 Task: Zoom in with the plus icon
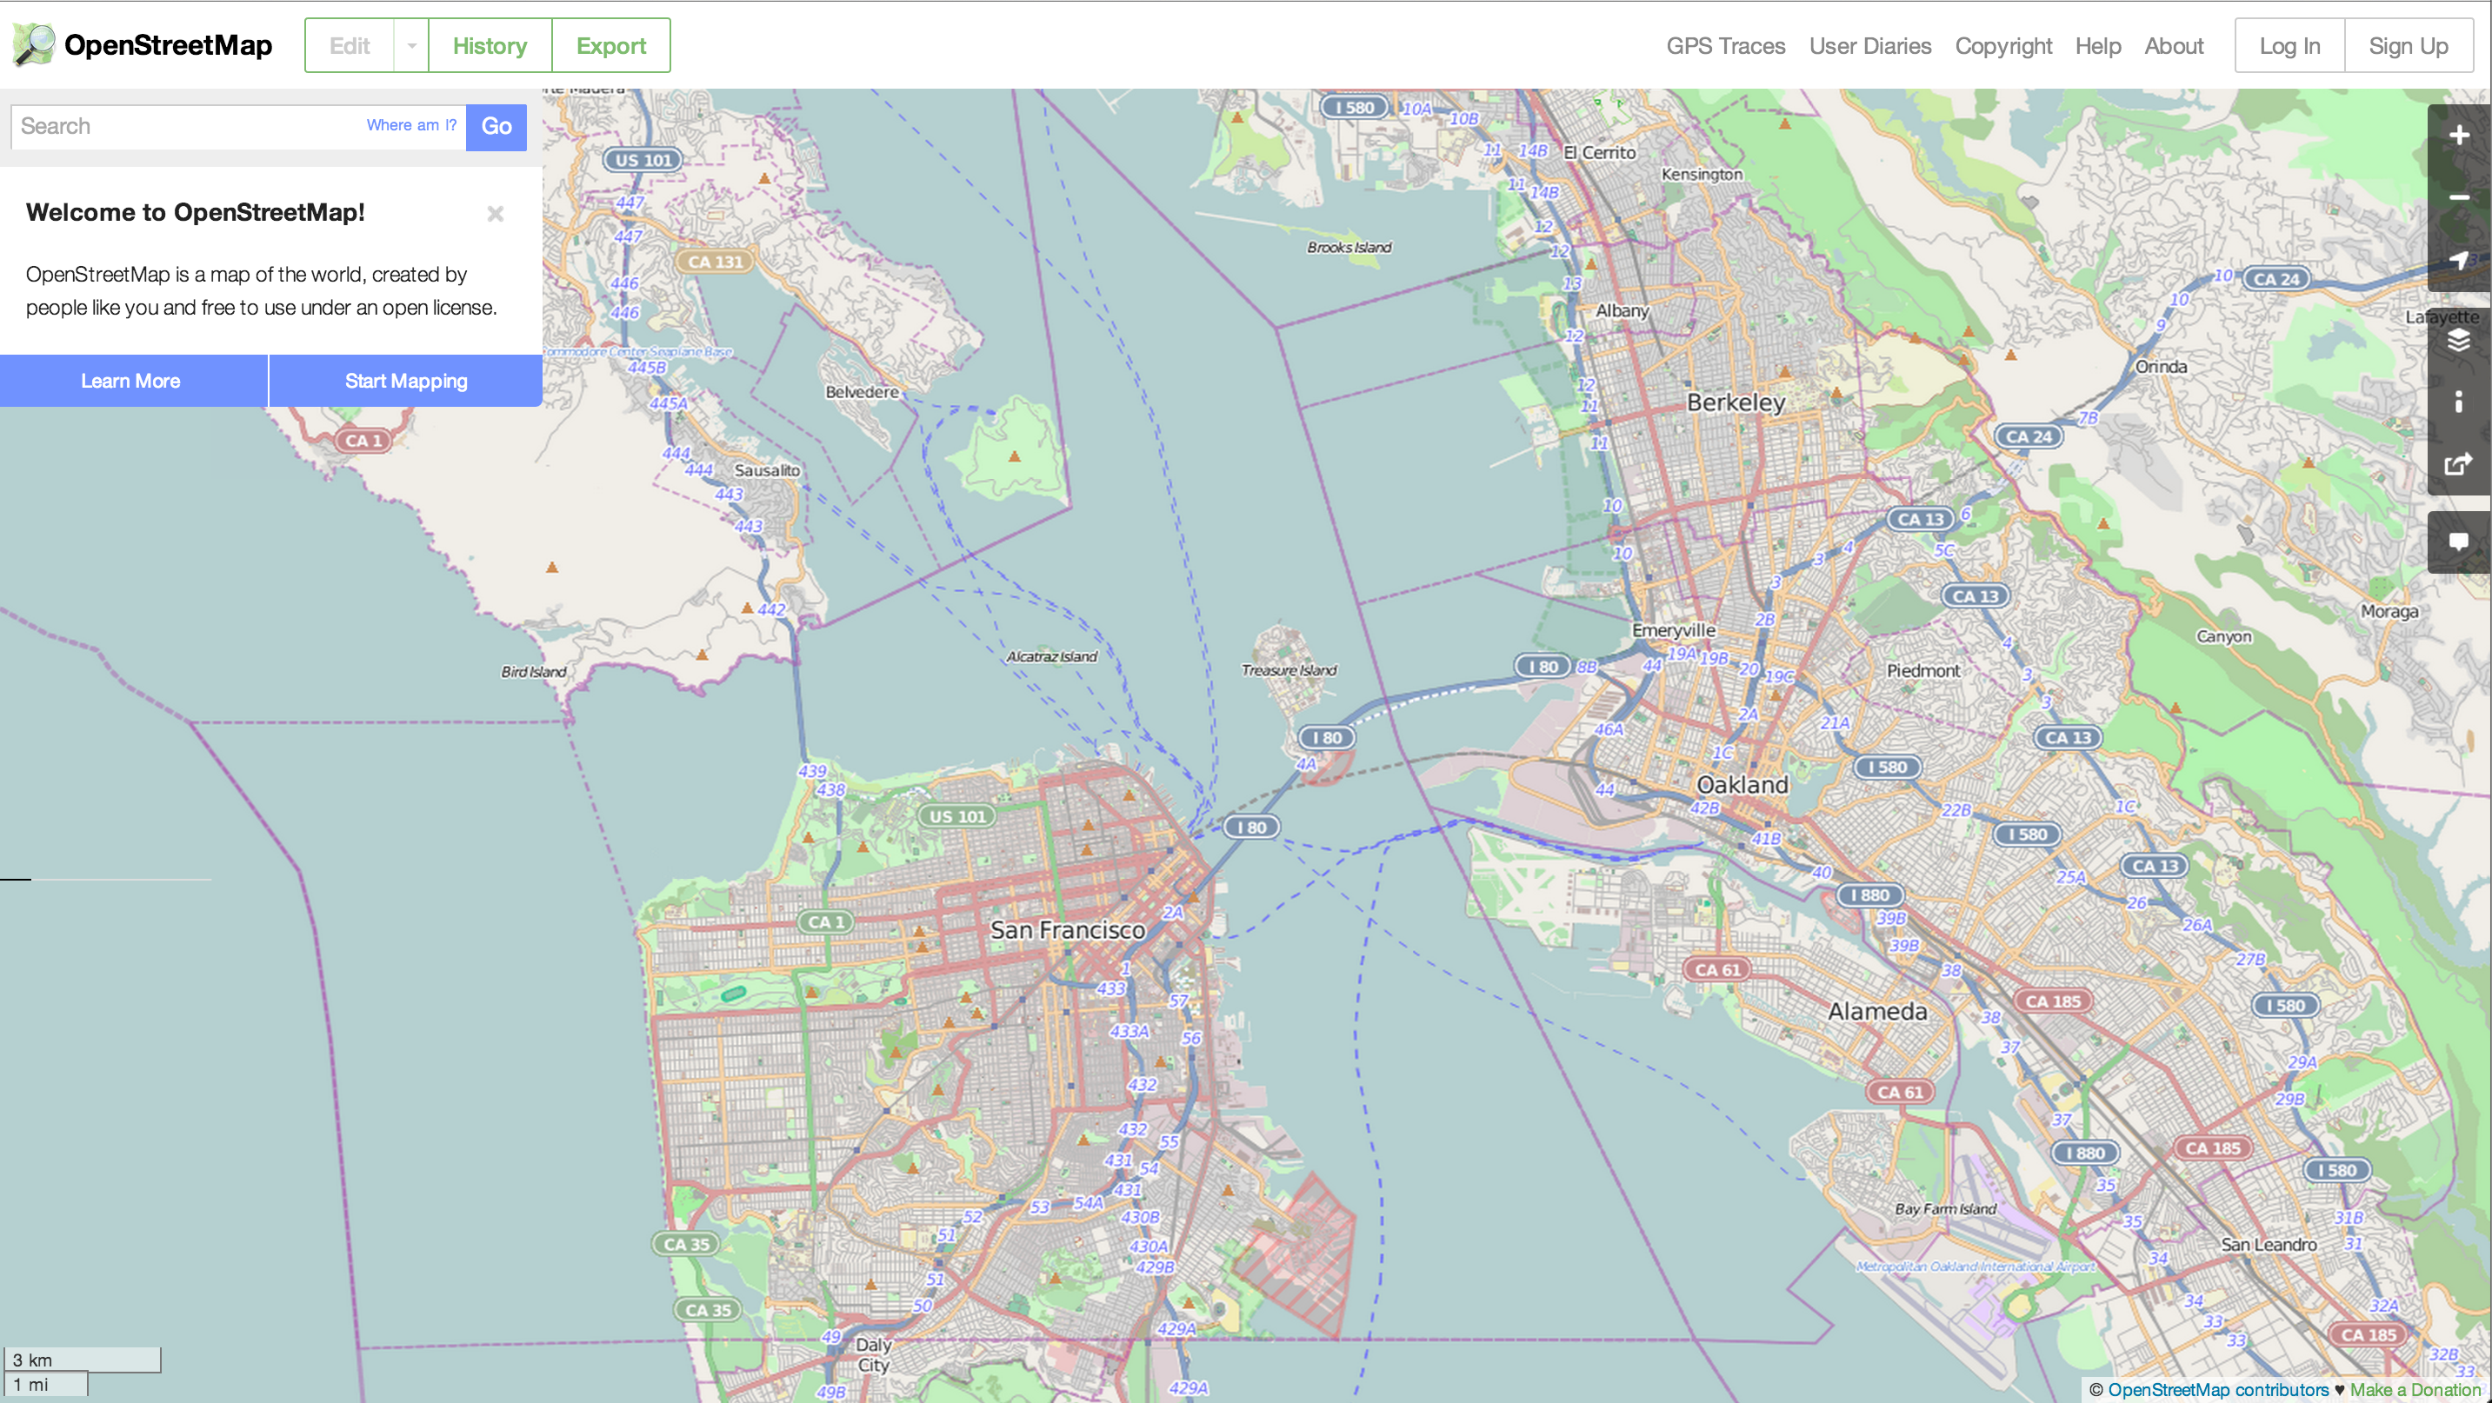point(2458,136)
